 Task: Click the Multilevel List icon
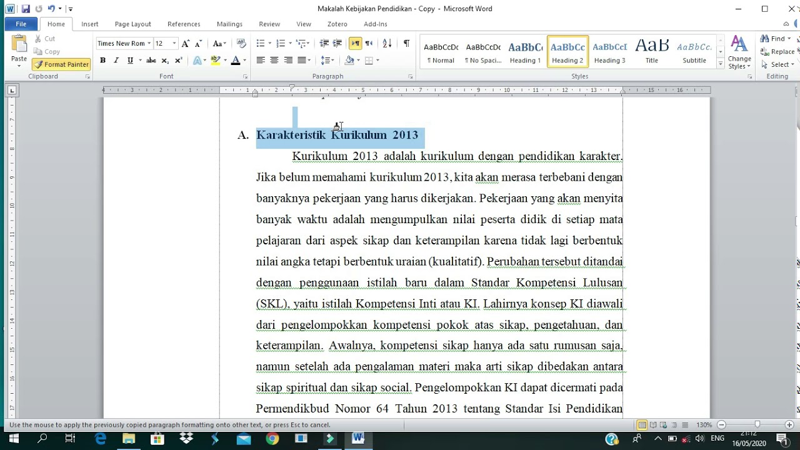302,44
